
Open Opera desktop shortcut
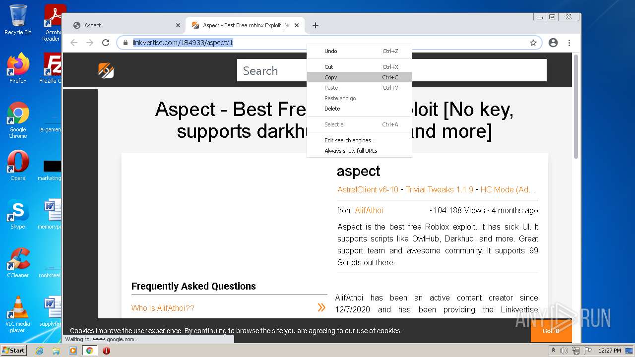point(18,166)
